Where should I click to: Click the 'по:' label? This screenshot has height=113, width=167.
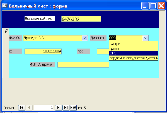tap(84, 51)
